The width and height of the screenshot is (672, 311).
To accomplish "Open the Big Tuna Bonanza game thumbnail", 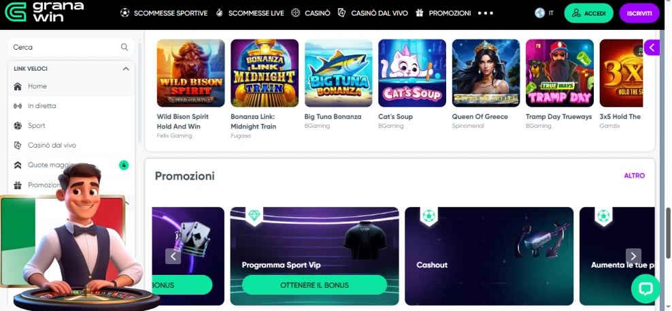I will click(339, 73).
